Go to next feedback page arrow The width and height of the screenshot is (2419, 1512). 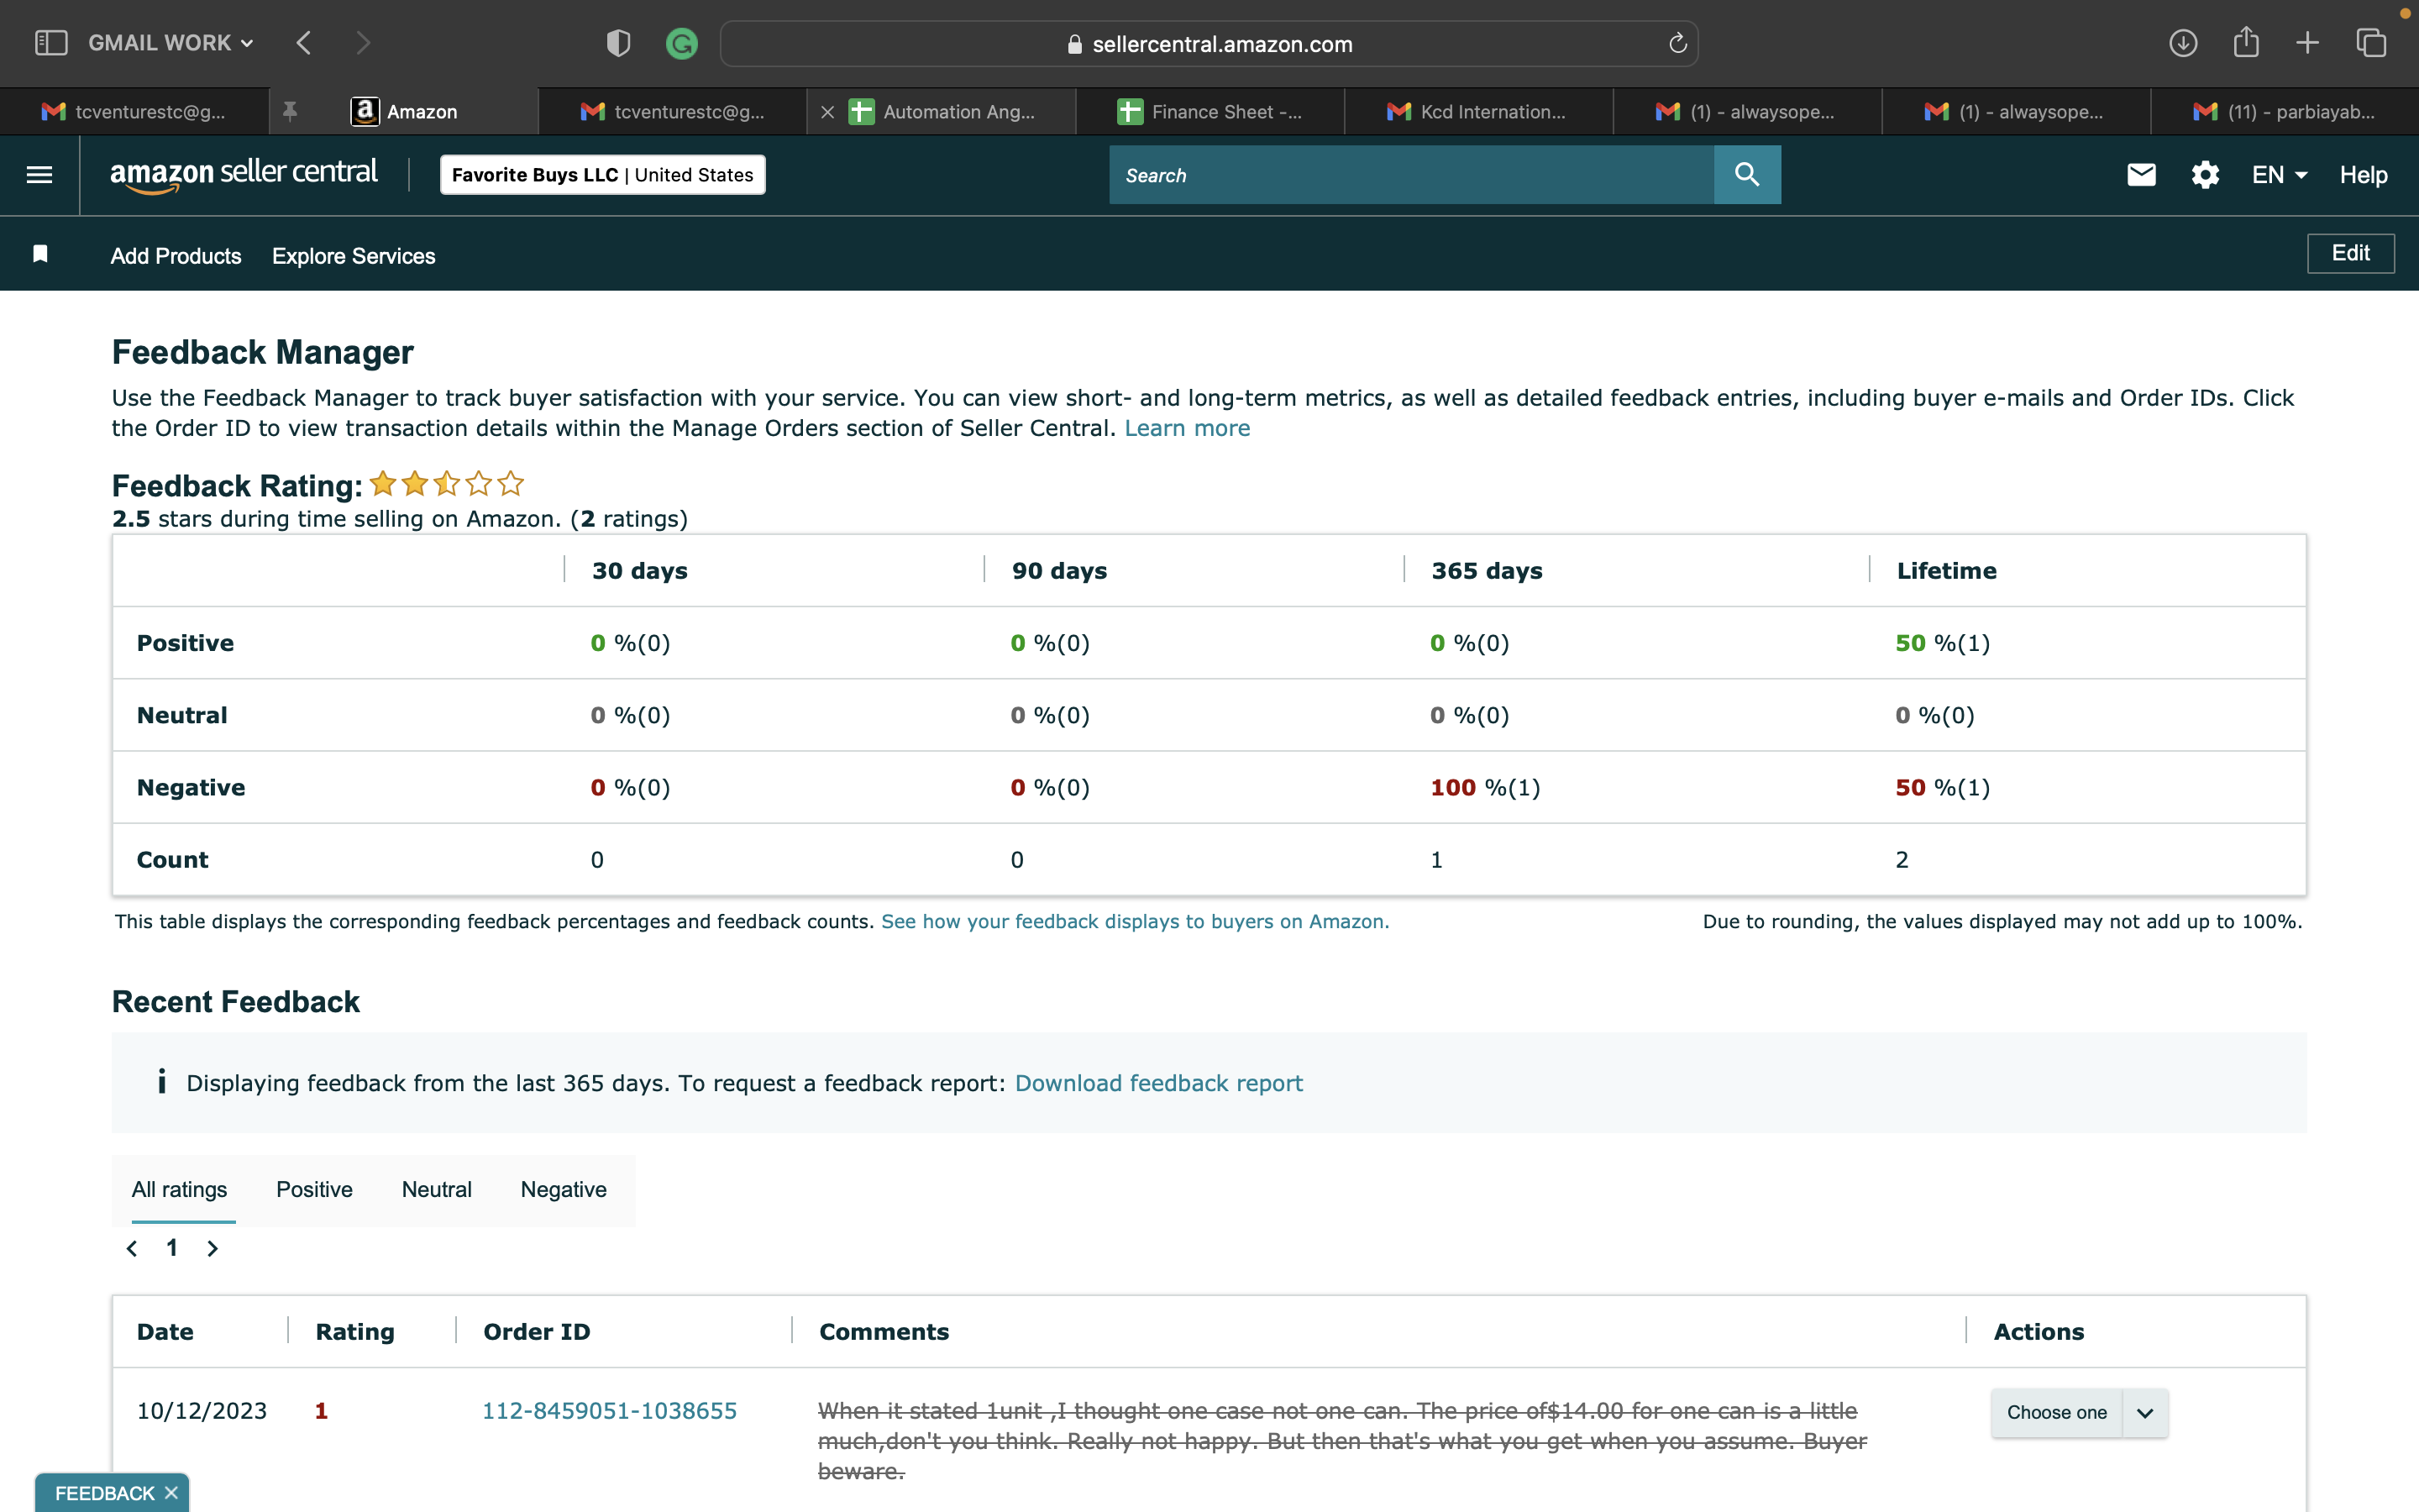(212, 1248)
